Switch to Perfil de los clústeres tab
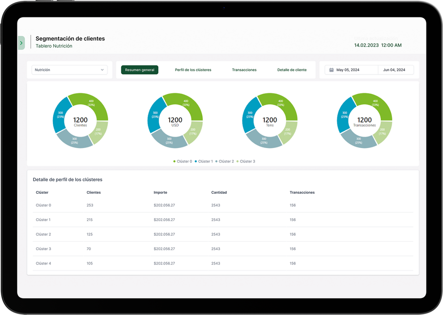This screenshot has height=315, width=443. click(x=193, y=70)
